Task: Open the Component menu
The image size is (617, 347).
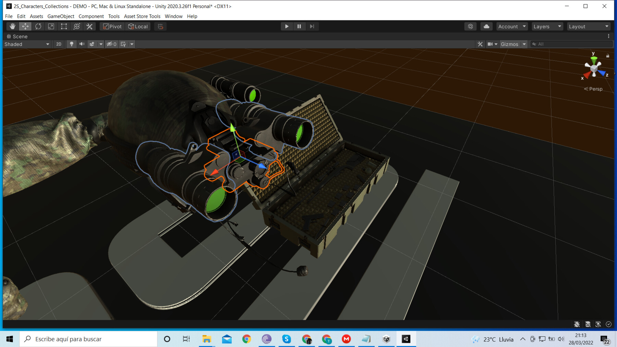Action: [x=91, y=16]
